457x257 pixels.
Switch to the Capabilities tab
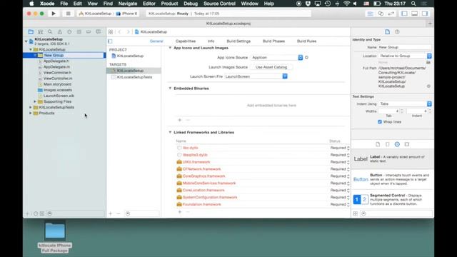[x=186, y=41]
